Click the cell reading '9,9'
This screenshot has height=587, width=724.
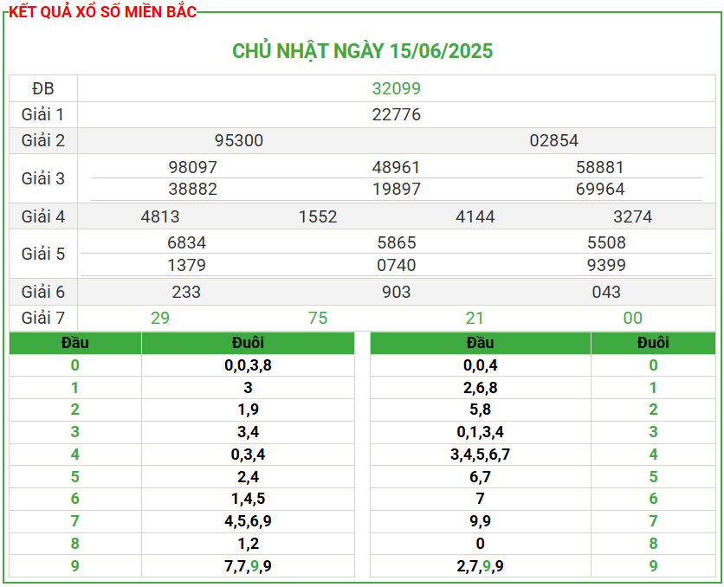pyautogui.click(x=480, y=521)
